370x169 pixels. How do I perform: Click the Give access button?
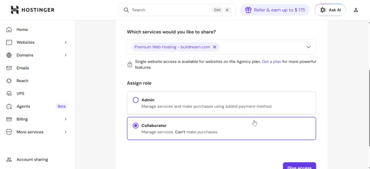(x=299, y=166)
